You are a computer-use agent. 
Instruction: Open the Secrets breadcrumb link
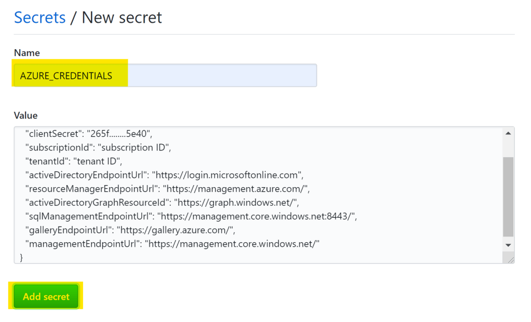39,18
